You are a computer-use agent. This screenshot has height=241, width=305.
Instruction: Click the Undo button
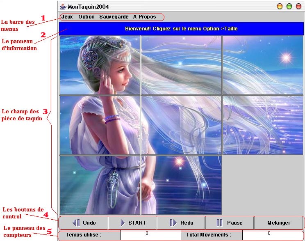(83, 223)
